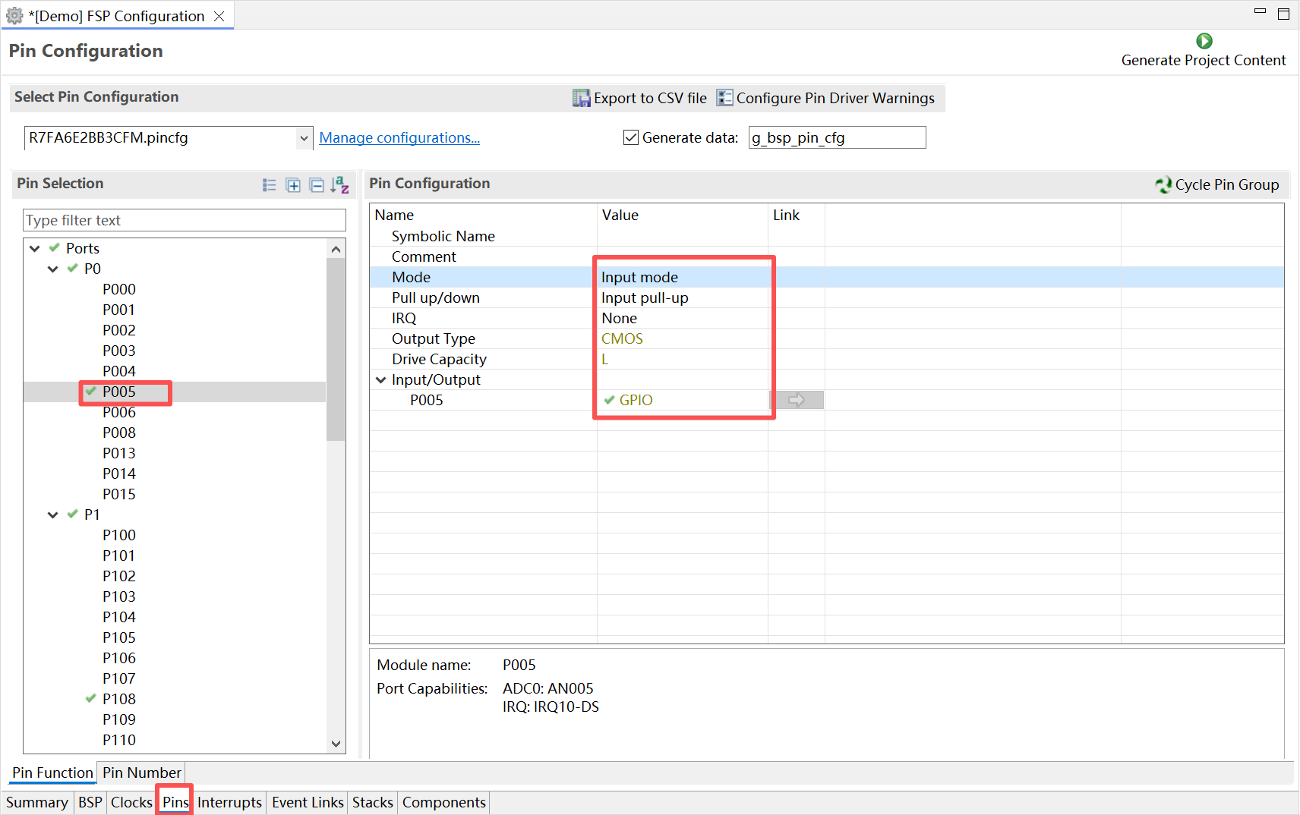The height and width of the screenshot is (815, 1300).
Task: Click the flat/tree view toggle icon
Action: coord(270,184)
